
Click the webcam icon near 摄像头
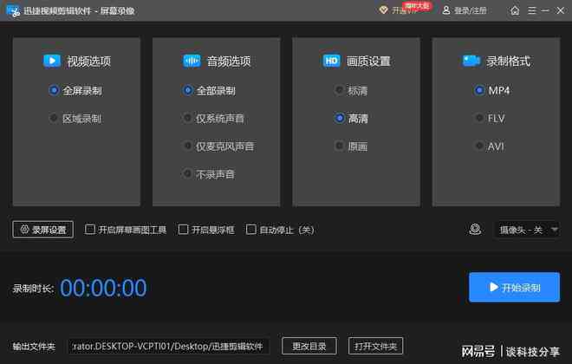pyautogui.click(x=475, y=230)
